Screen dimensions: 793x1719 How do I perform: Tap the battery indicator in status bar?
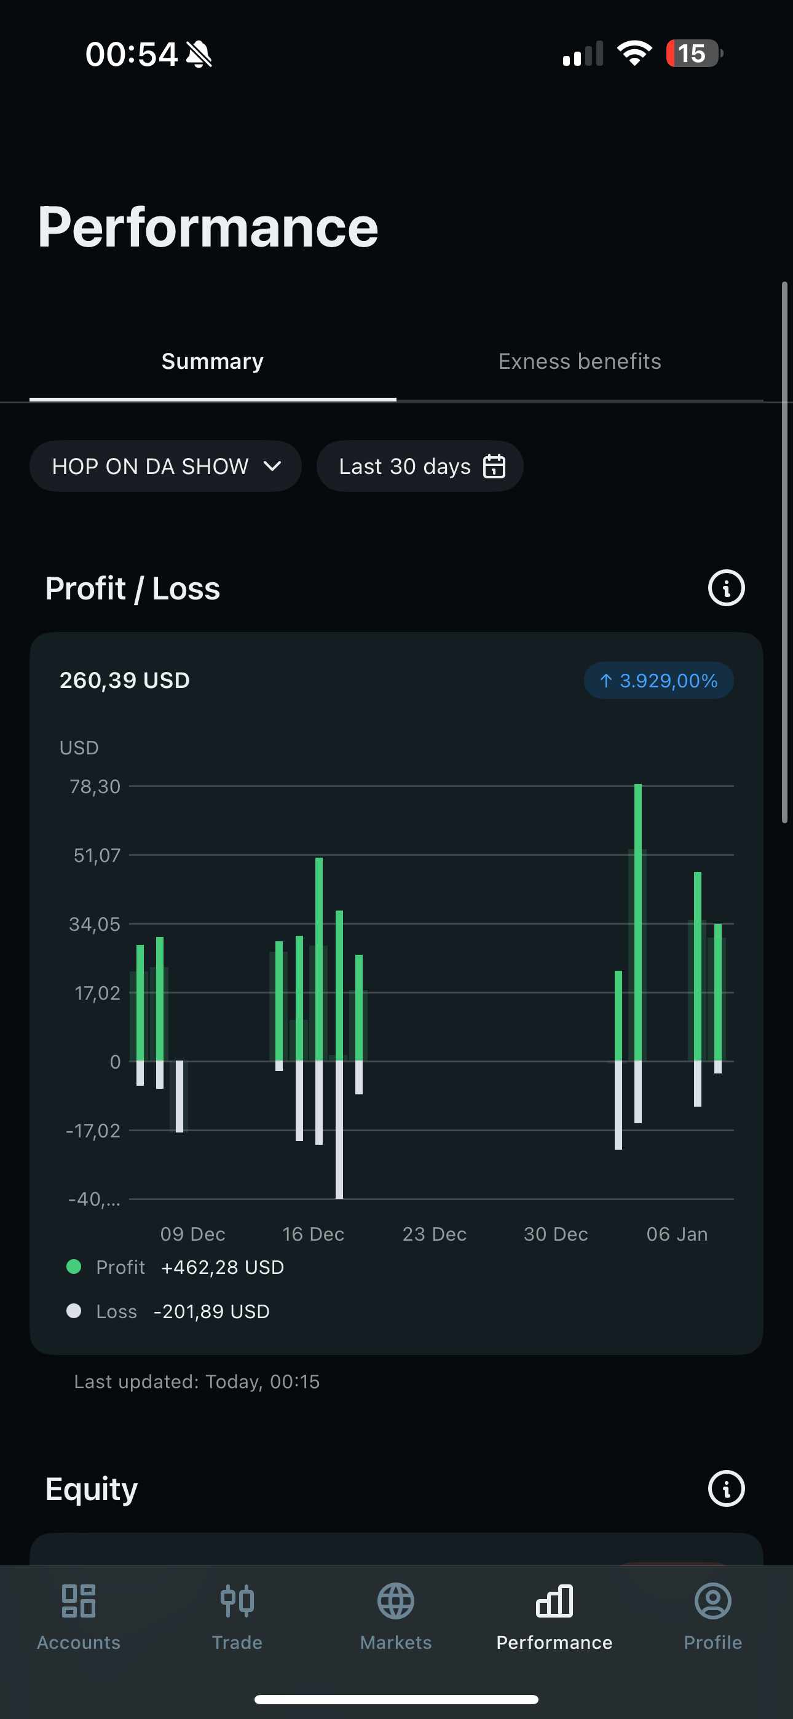693,53
